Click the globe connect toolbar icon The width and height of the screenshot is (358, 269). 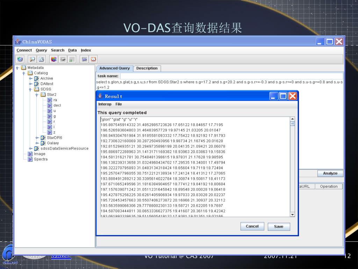coord(20,59)
